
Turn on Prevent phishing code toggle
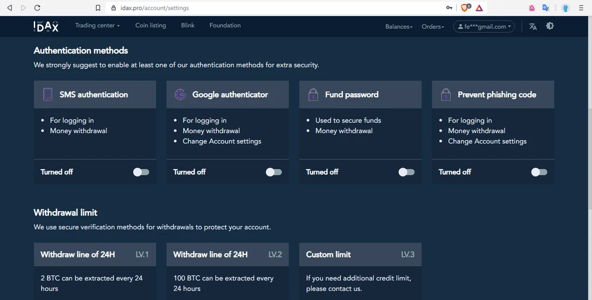coord(539,172)
